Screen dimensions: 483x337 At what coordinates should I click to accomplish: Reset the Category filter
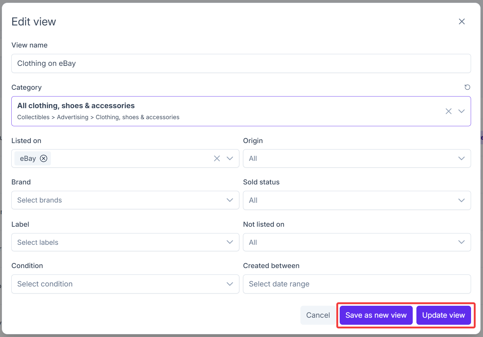(x=467, y=87)
